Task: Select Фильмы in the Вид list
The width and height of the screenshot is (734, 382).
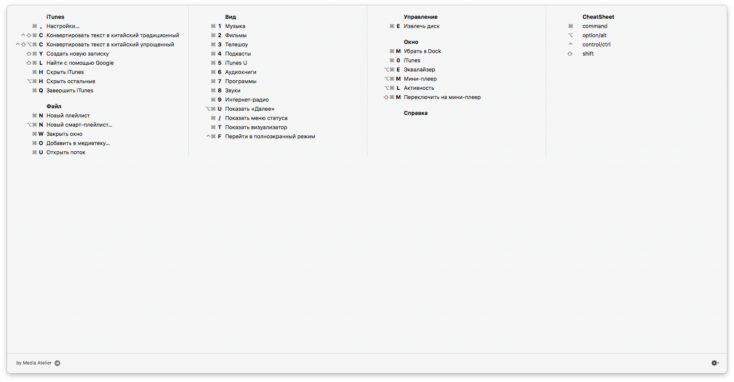Action: pos(236,36)
